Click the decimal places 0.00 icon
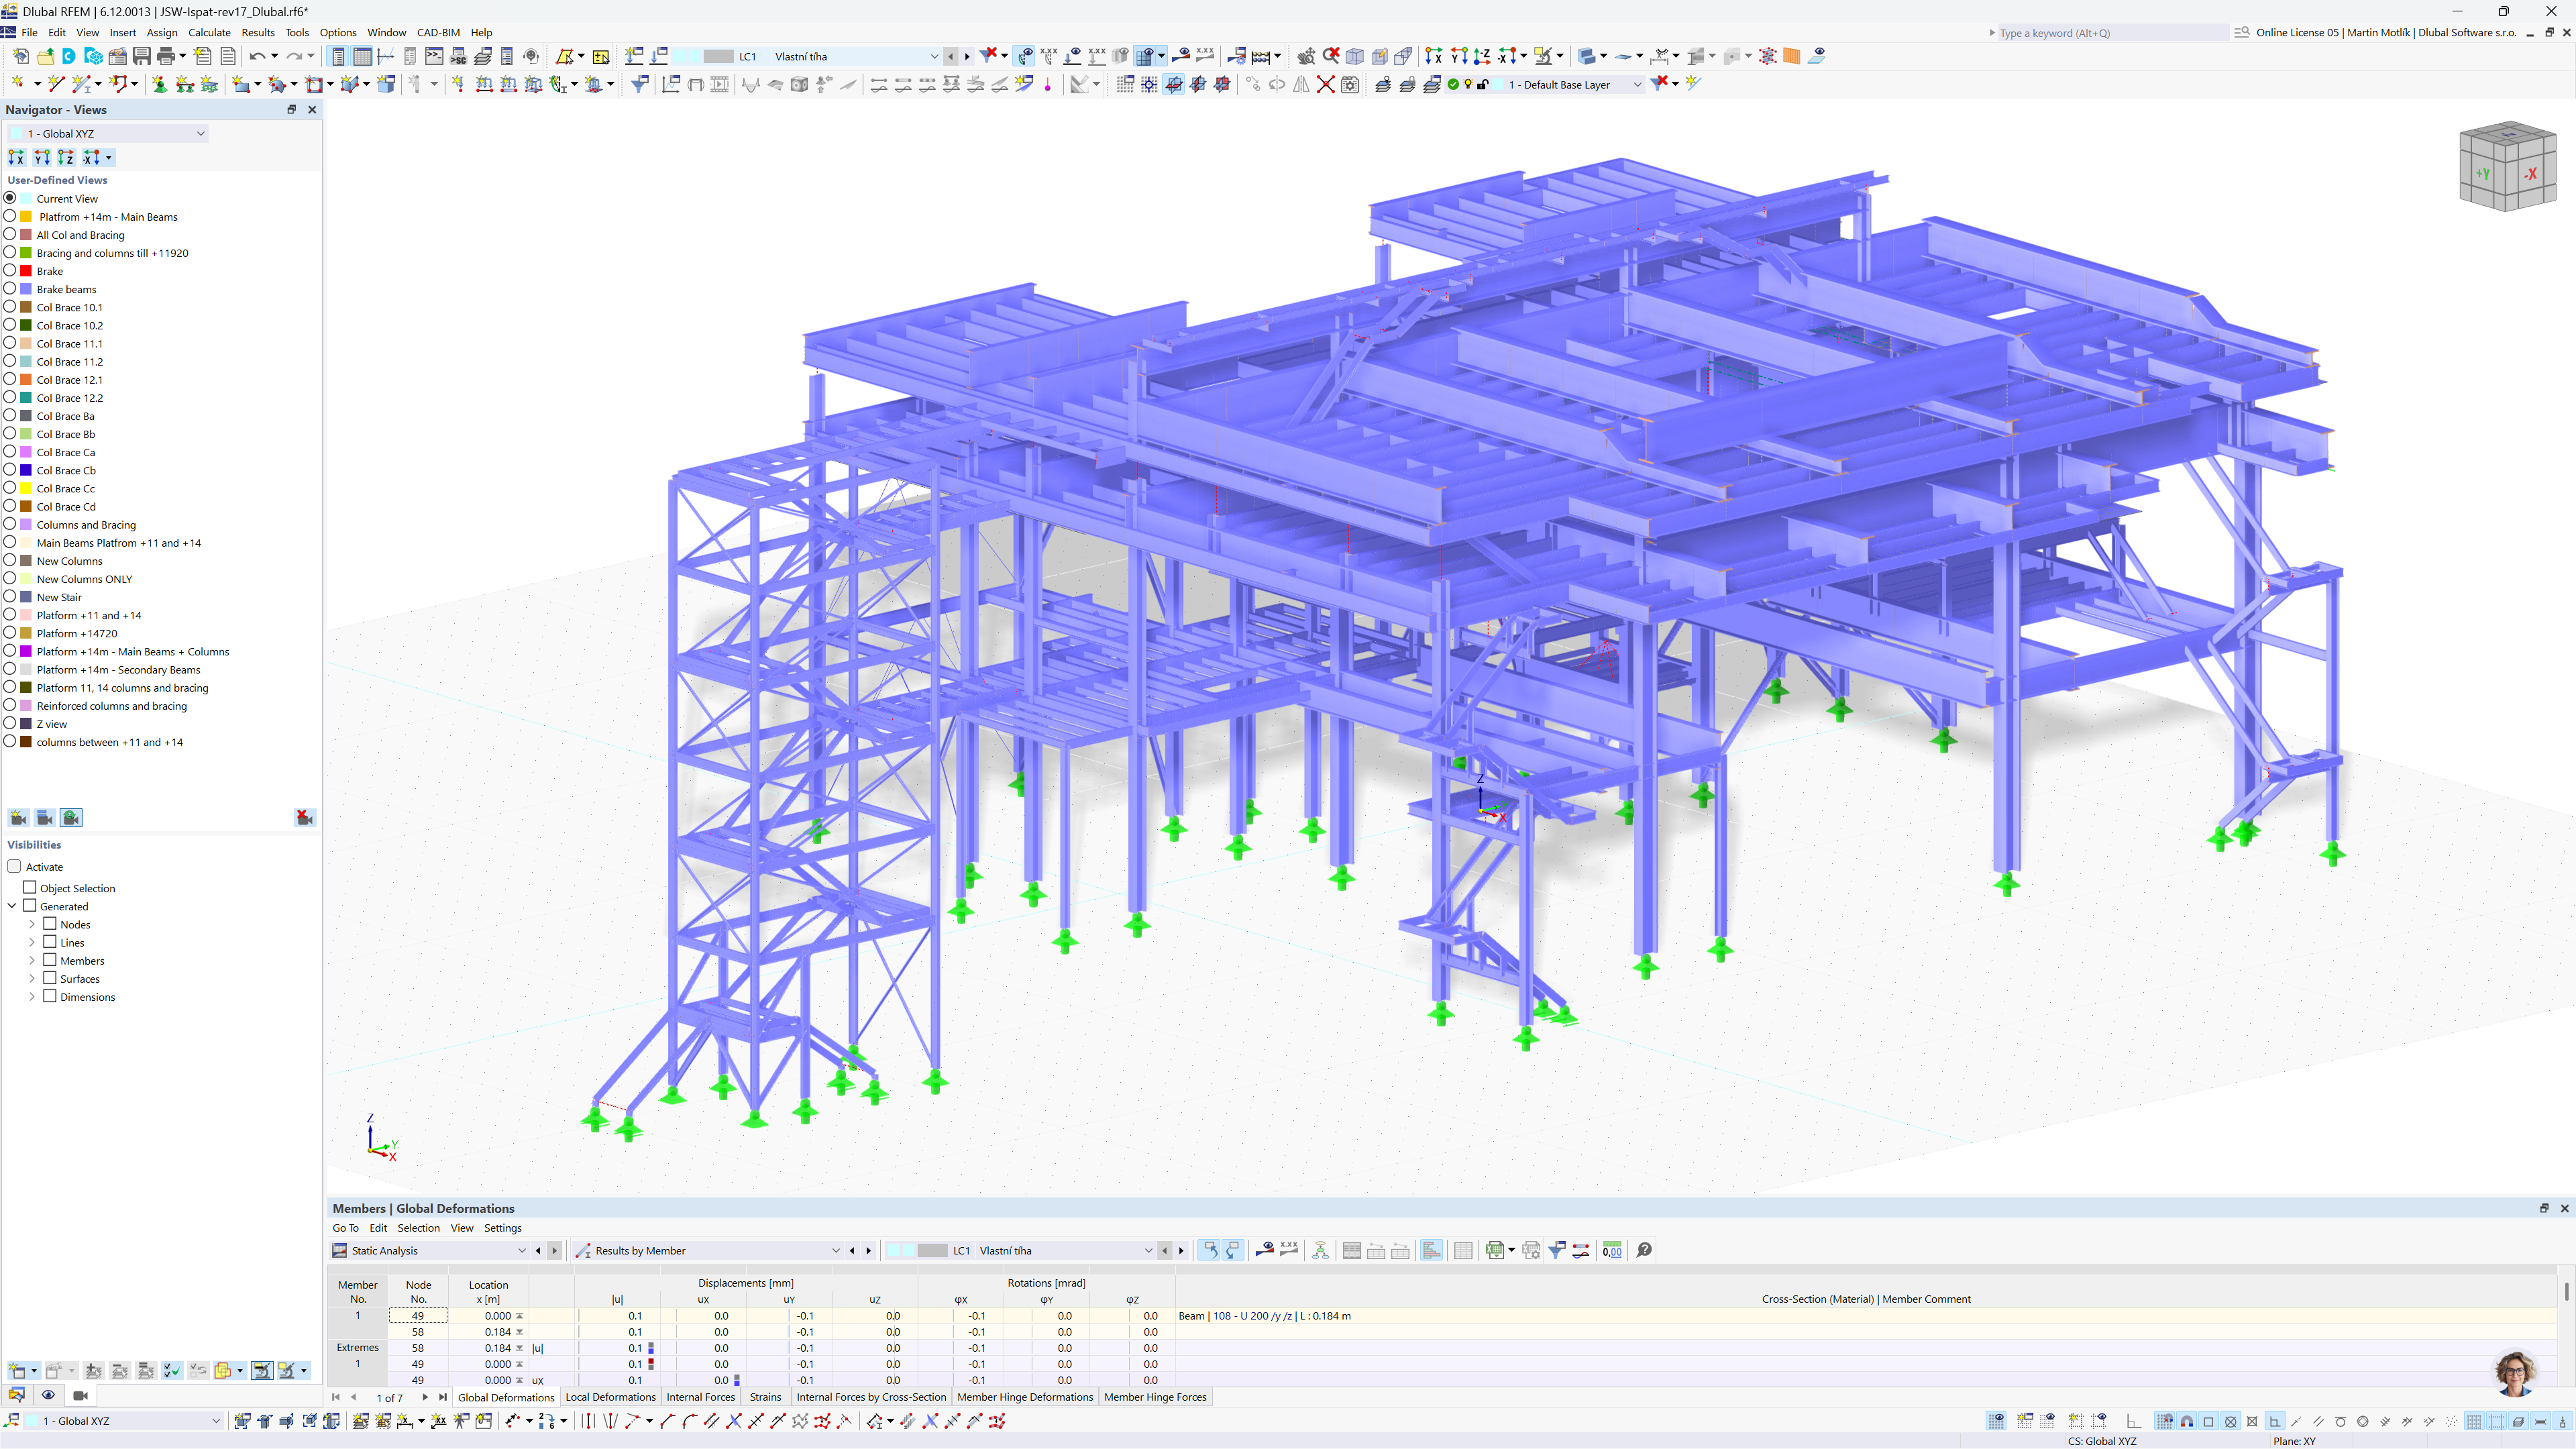This screenshot has width=2576, height=1449. [1612, 1250]
